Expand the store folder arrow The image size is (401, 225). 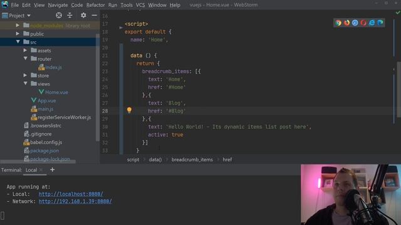point(25,75)
